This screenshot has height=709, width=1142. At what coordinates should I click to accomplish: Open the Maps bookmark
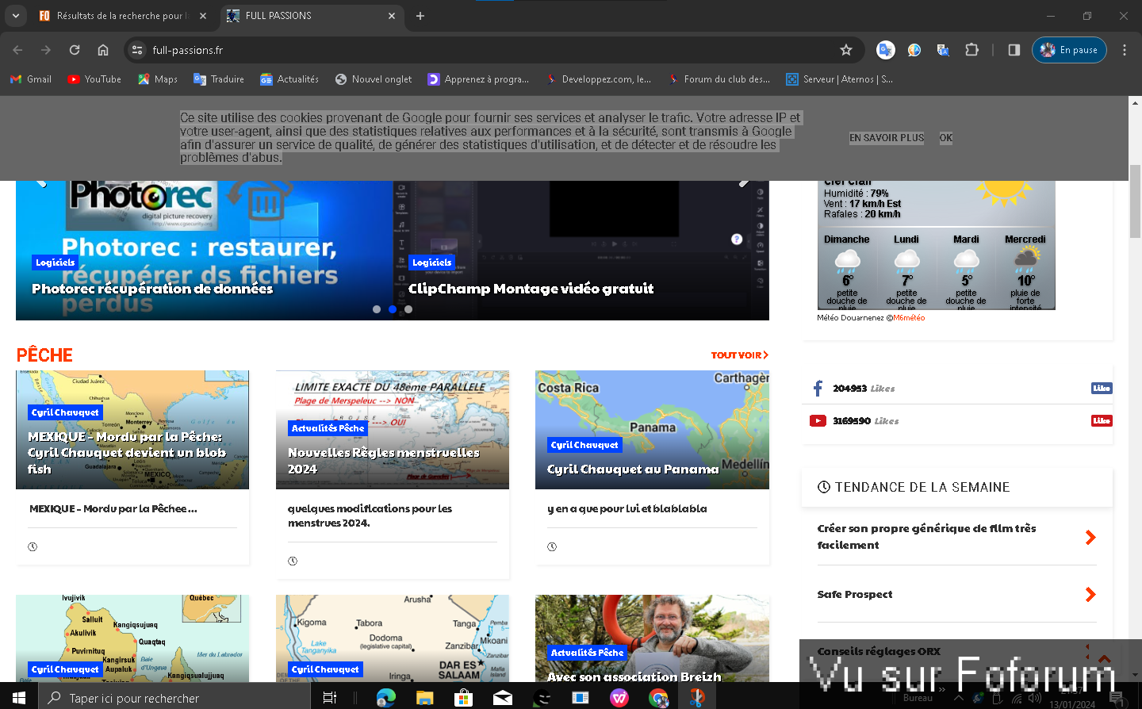tap(158, 79)
